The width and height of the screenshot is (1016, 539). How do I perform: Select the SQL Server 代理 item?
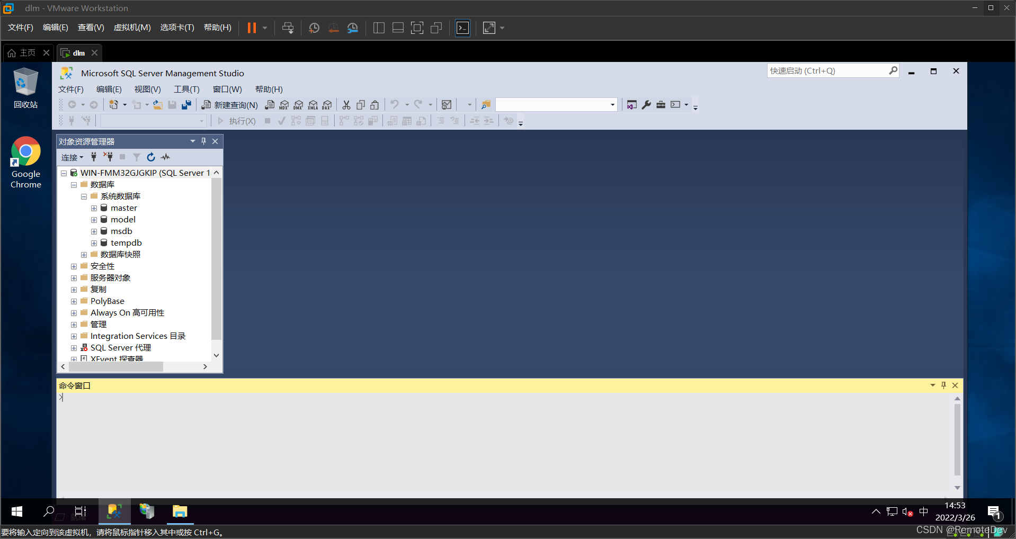pyautogui.click(x=121, y=348)
